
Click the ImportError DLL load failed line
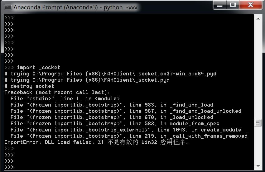click(96, 142)
